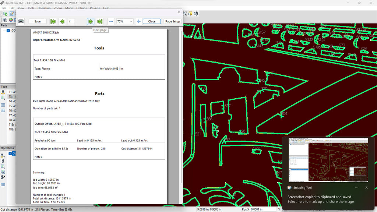Viewport: 377px width, 212px height.
Task: Toggle the operation checkbox in Operations panel
Action: point(10,153)
